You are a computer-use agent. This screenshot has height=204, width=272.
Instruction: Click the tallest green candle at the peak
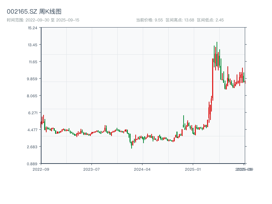[x=217, y=54]
